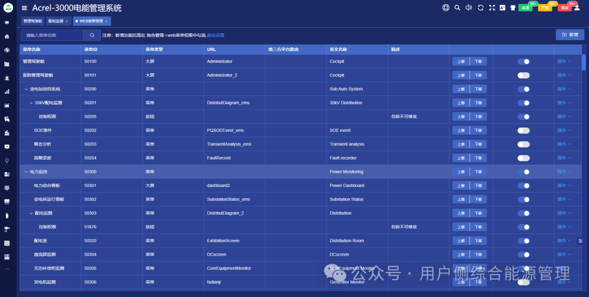The width and height of the screenshot is (589, 297).
Task: Open 操作 dropdown in 变电所运行看板 row
Action: click(x=564, y=199)
